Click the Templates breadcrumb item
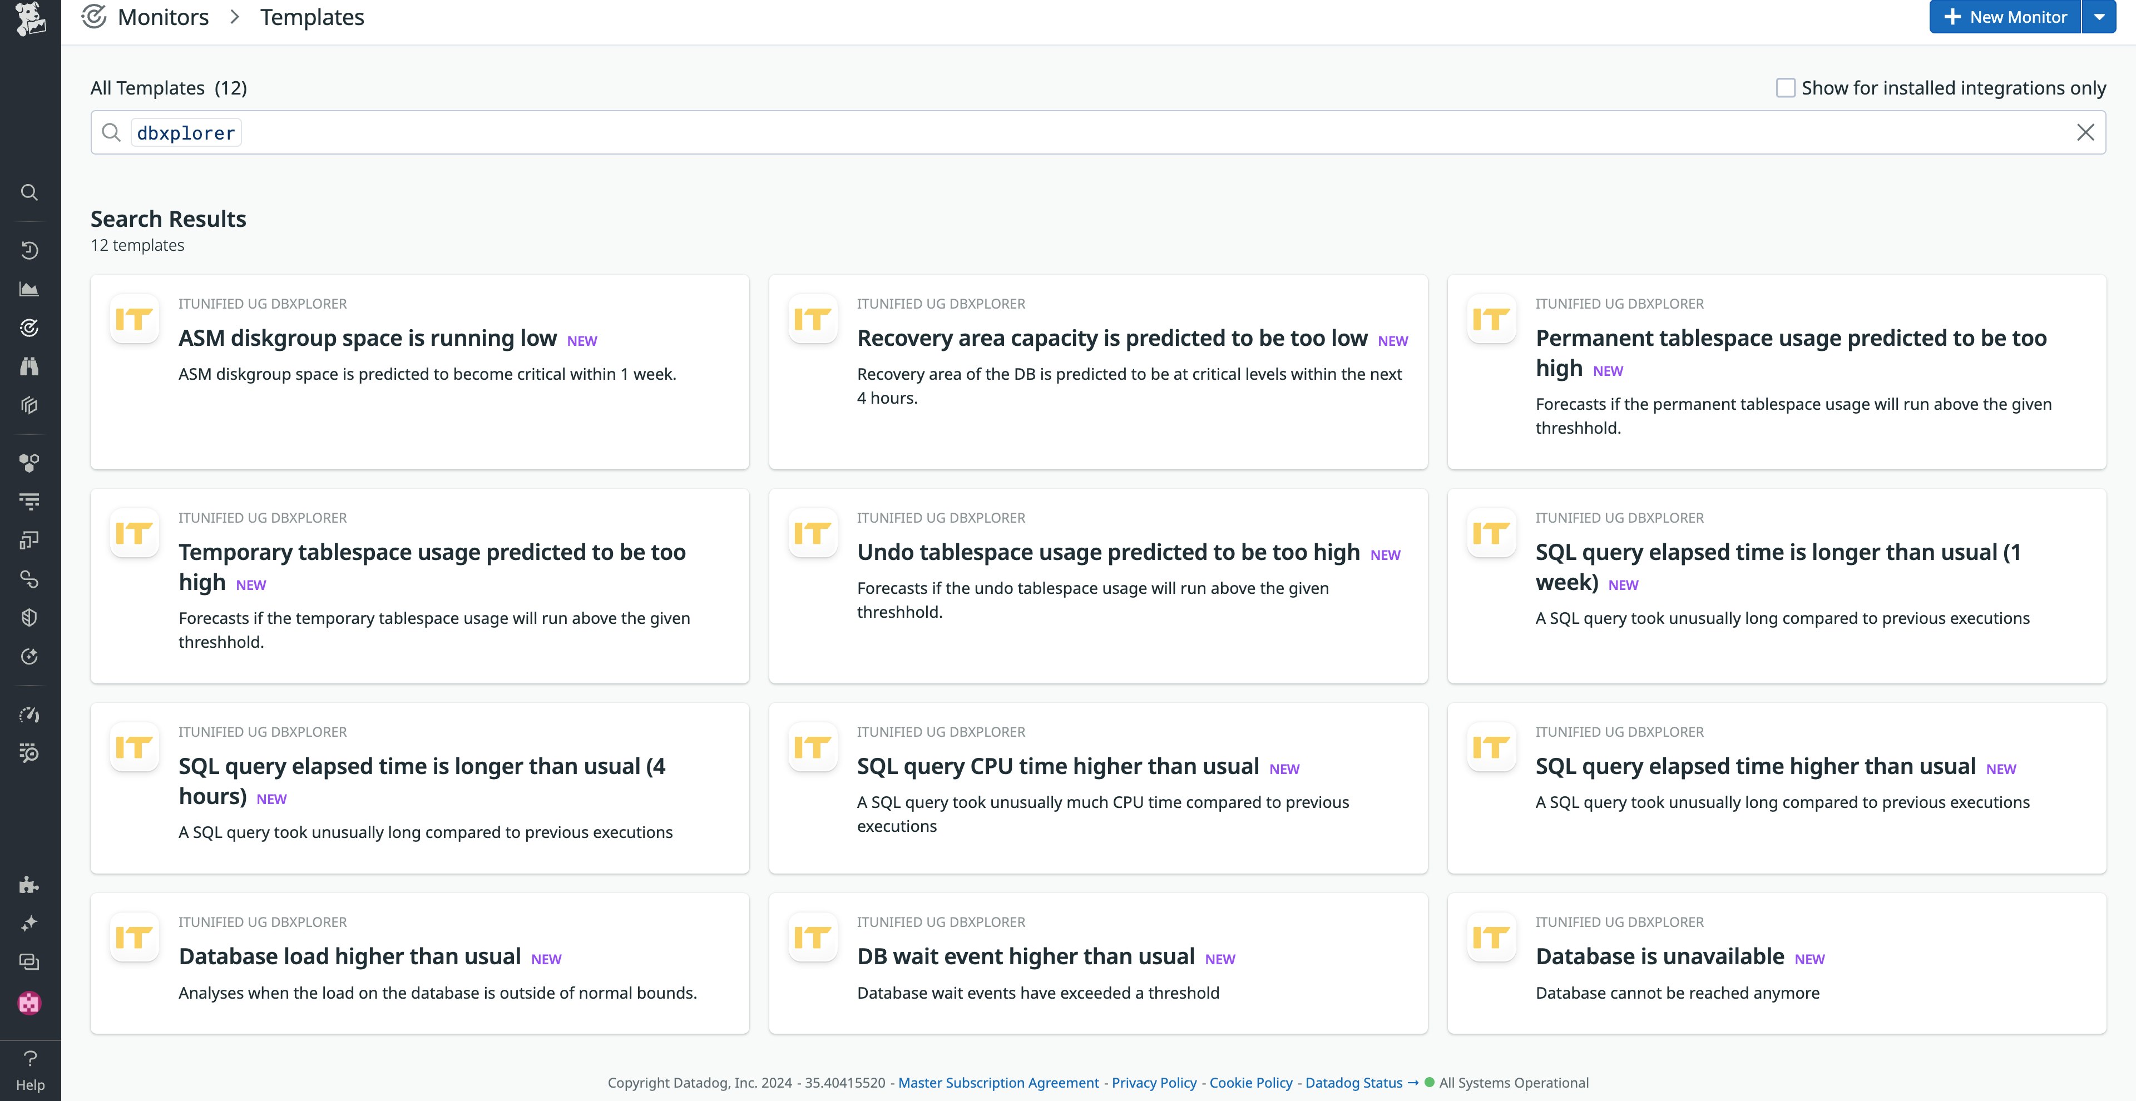Screen dimensions: 2136x1101 point(311,17)
